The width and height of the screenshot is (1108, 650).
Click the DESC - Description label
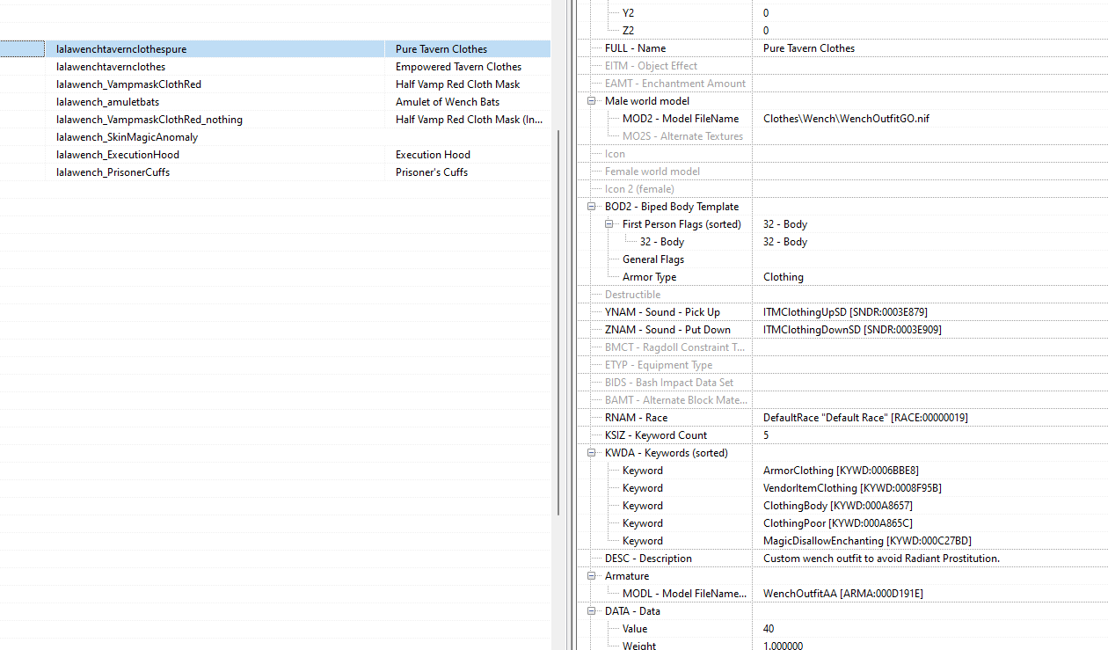tap(648, 559)
